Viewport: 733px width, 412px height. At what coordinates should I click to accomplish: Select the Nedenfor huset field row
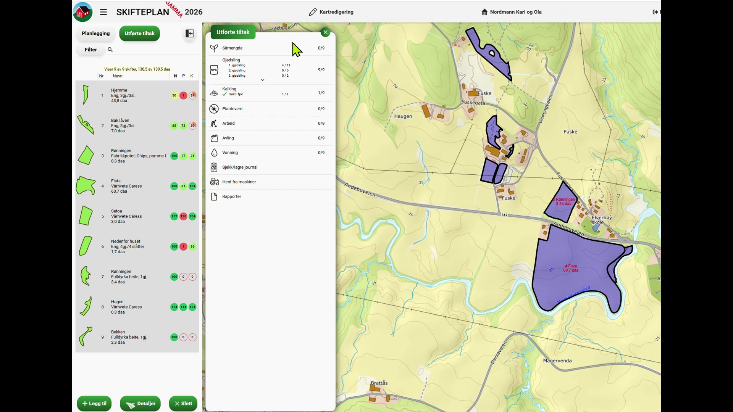pyautogui.click(x=137, y=246)
